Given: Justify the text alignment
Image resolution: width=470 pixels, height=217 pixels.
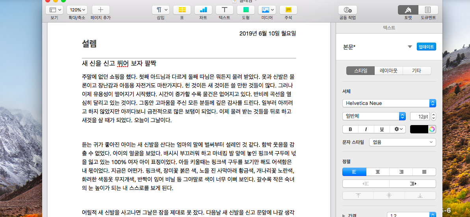Looking at the screenshot, I should click(x=424, y=172).
